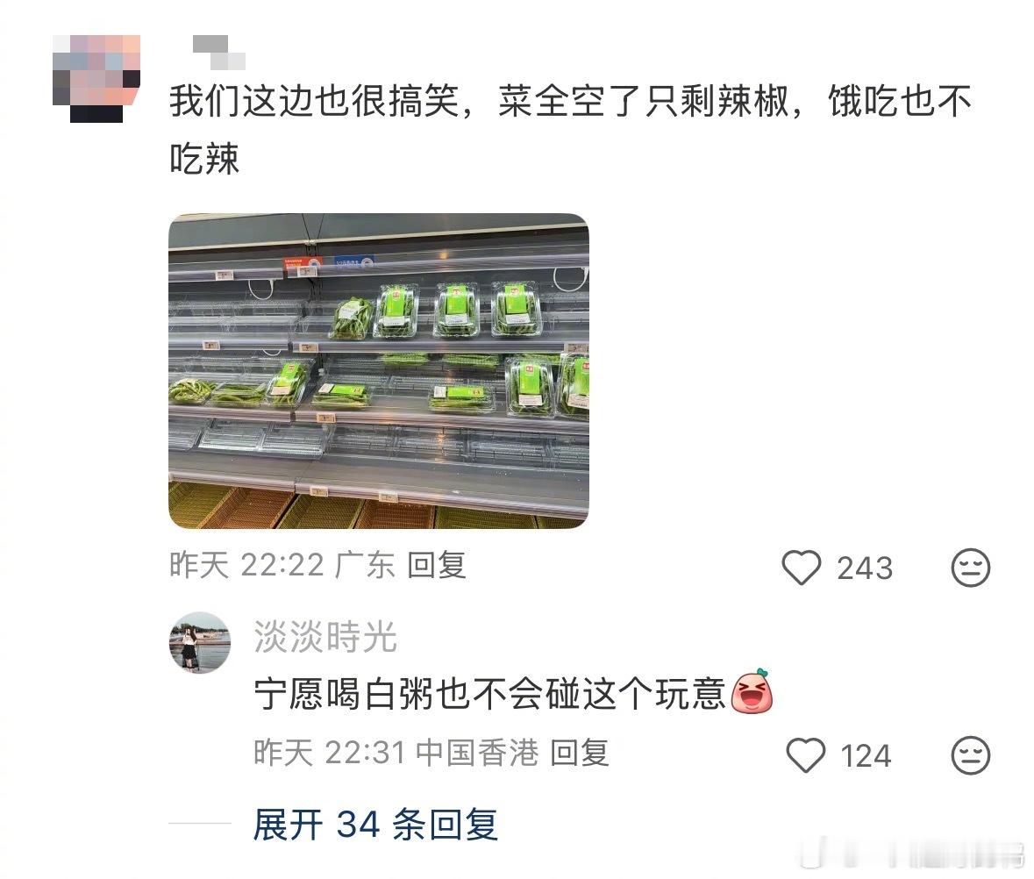Reply to the top comment from 广东
This screenshot has height=879, width=1034.
pos(437,565)
